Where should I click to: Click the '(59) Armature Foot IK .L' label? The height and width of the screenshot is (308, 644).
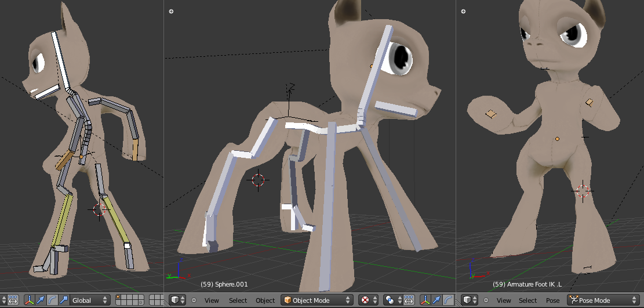point(527,284)
